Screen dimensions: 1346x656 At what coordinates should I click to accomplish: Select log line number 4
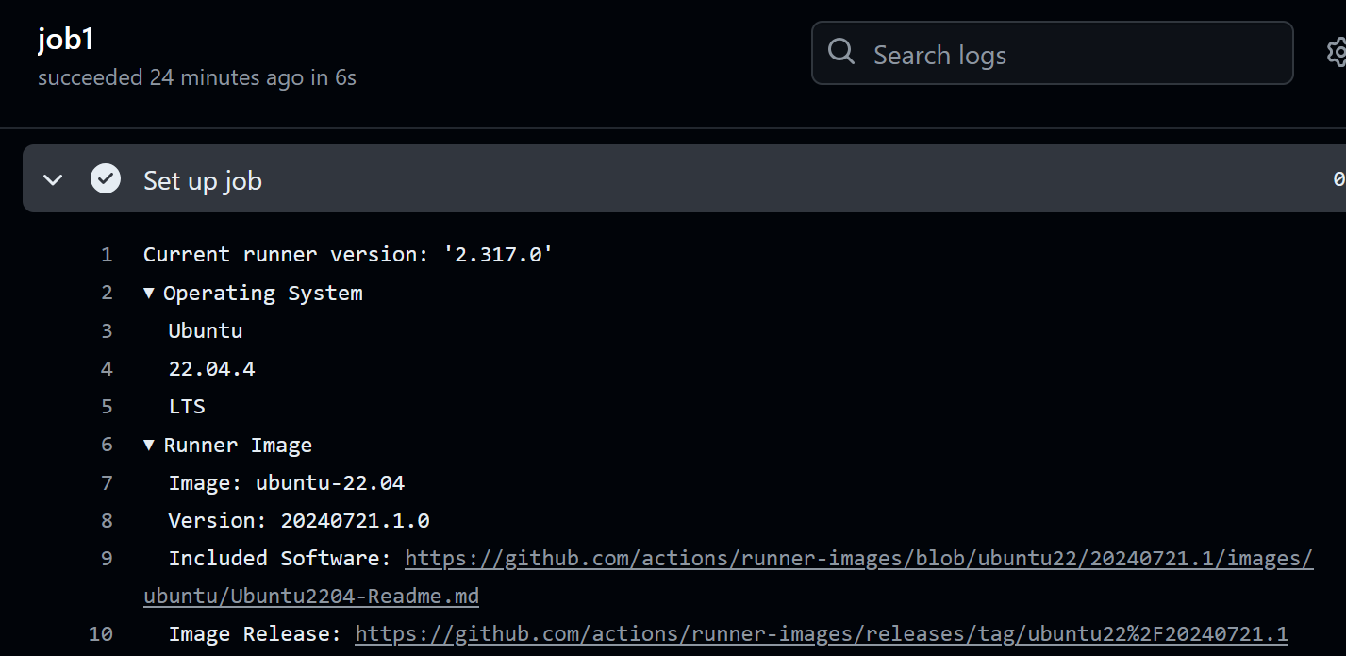pos(107,368)
